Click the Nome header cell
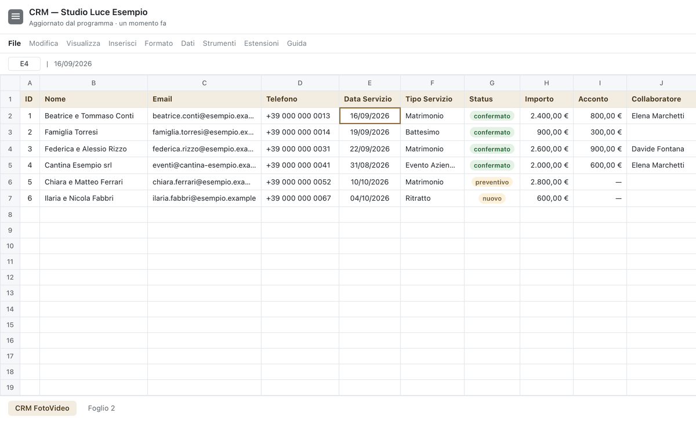 click(x=94, y=99)
